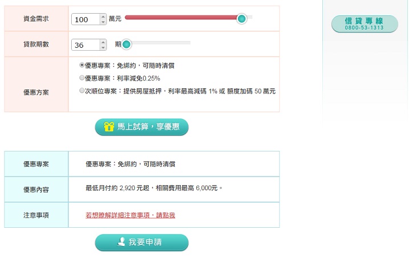Click the unfilled end of the 資金需求 slider track
Screen dimensions: 410x258
(250, 17)
